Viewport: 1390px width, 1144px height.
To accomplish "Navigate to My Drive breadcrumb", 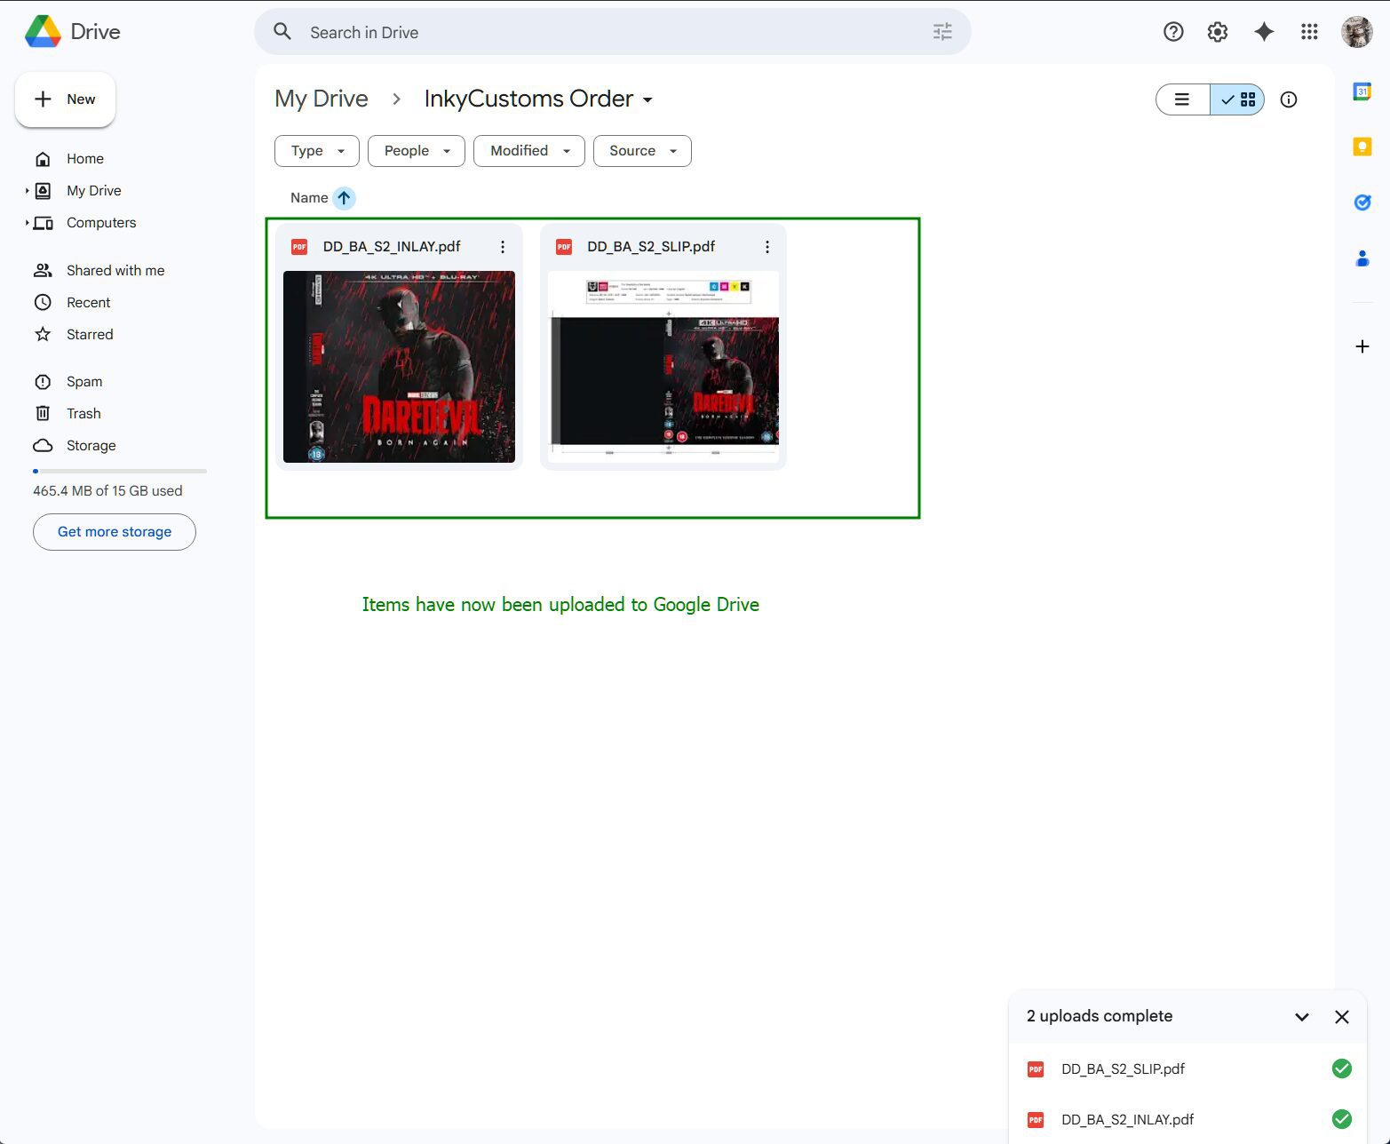I will (x=322, y=99).
